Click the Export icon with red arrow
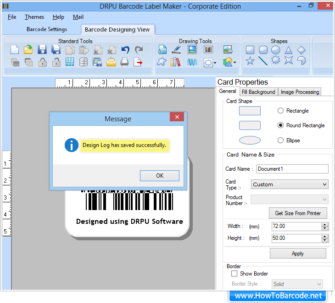The image size is (335, 303). pyautogui.click(x=138, y=62)
